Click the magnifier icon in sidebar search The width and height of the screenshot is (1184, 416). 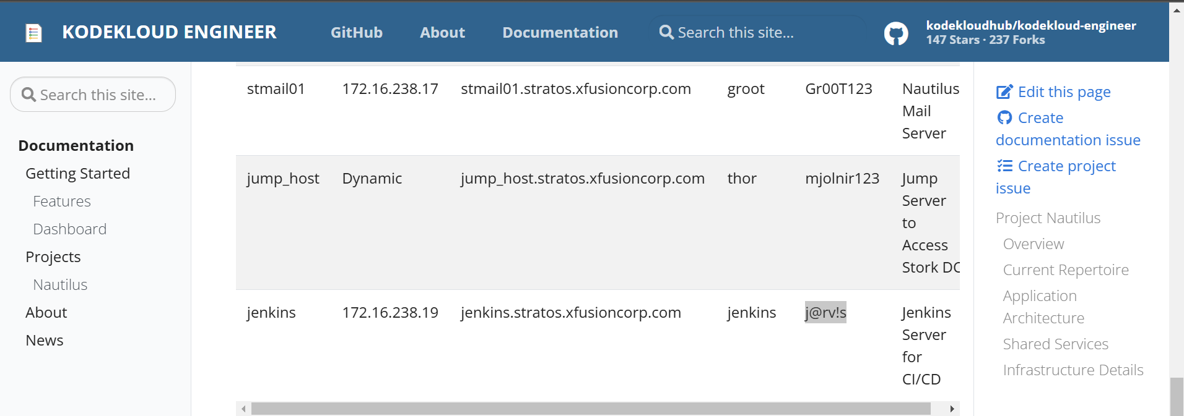pos(28,95)
